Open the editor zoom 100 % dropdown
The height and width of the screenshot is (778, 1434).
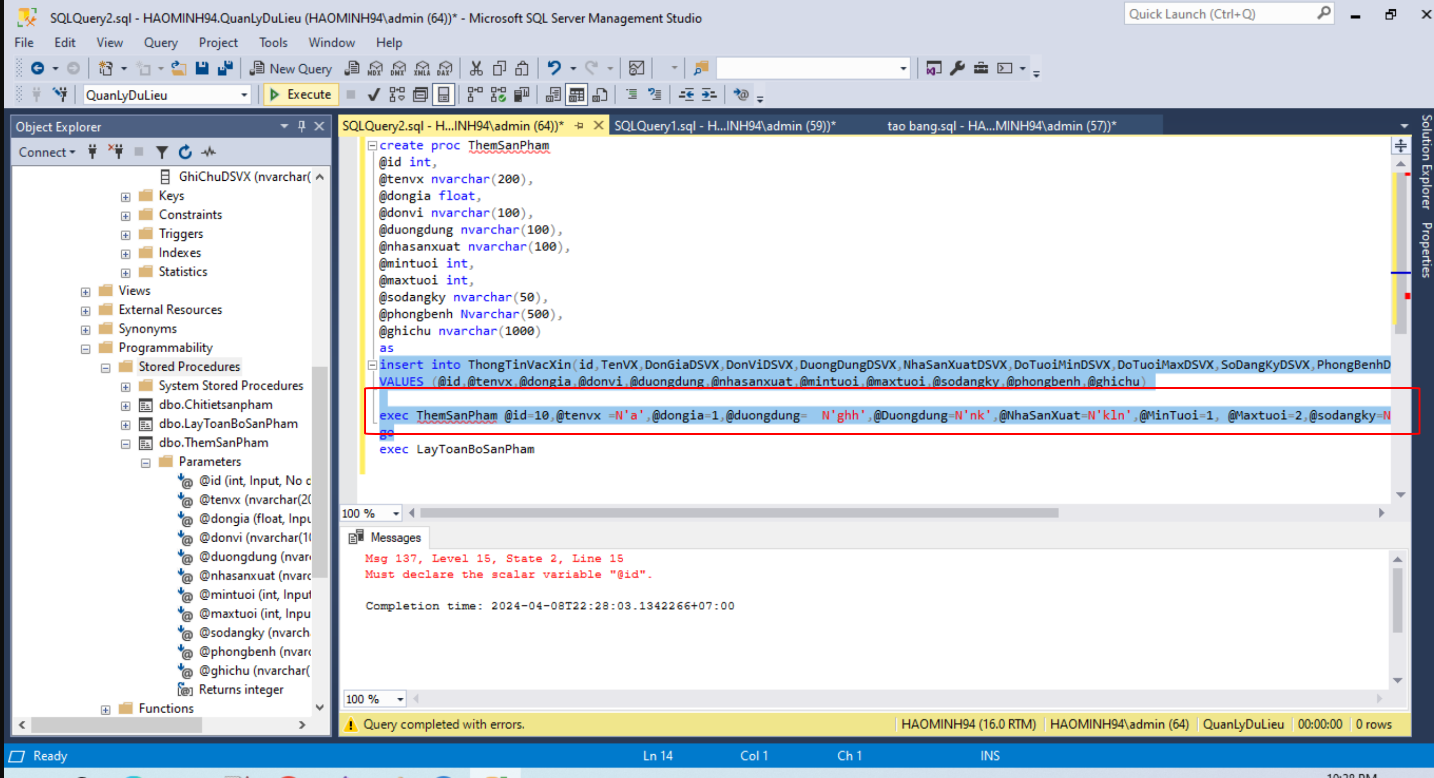396,514
